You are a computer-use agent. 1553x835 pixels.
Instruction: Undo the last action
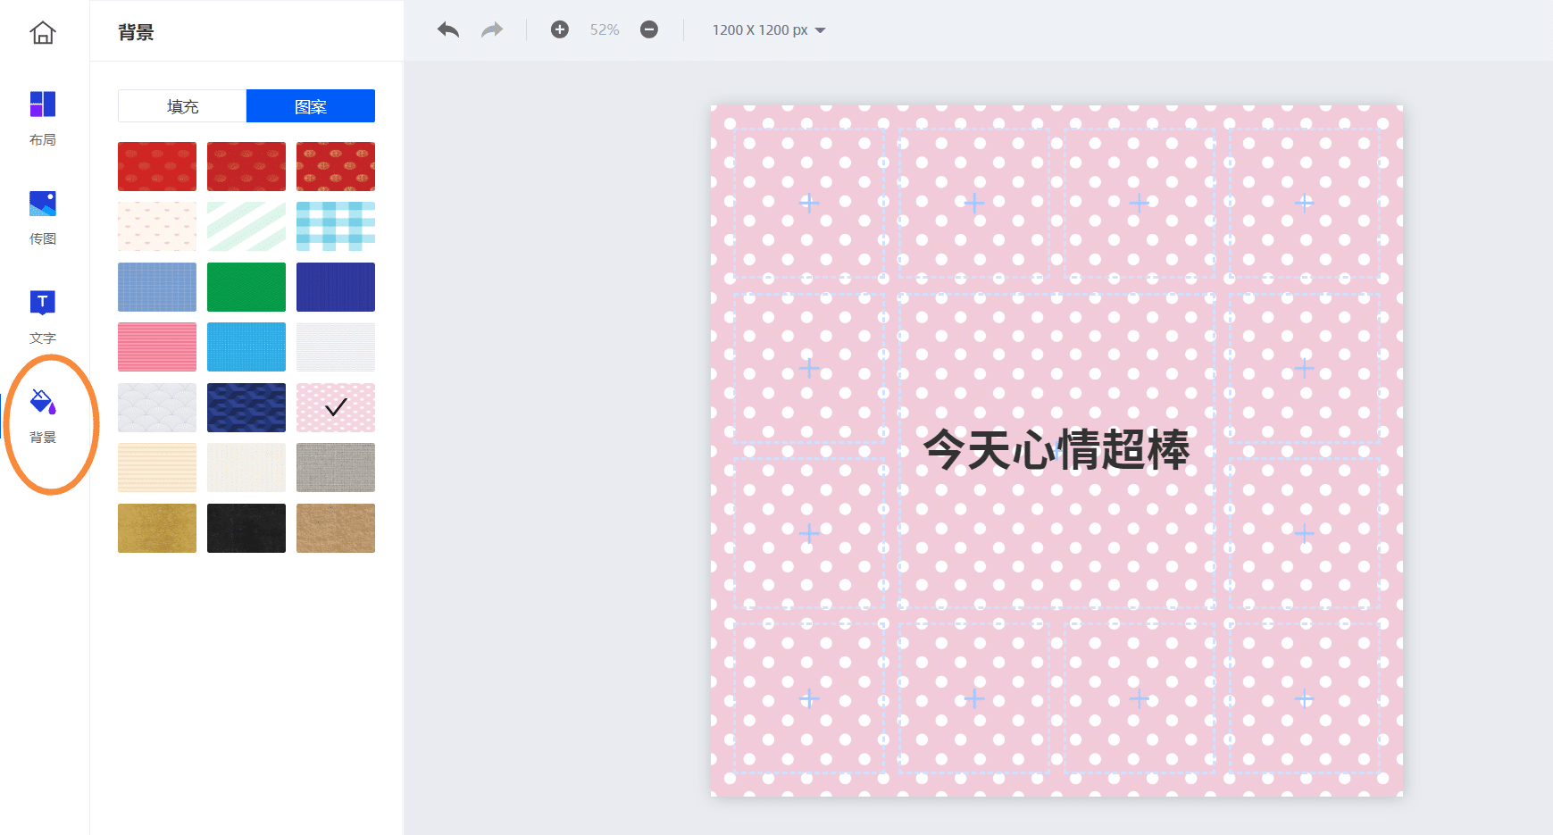(x=448, y=30)
